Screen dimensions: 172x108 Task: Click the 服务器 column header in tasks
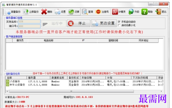[x=39, y=78]
